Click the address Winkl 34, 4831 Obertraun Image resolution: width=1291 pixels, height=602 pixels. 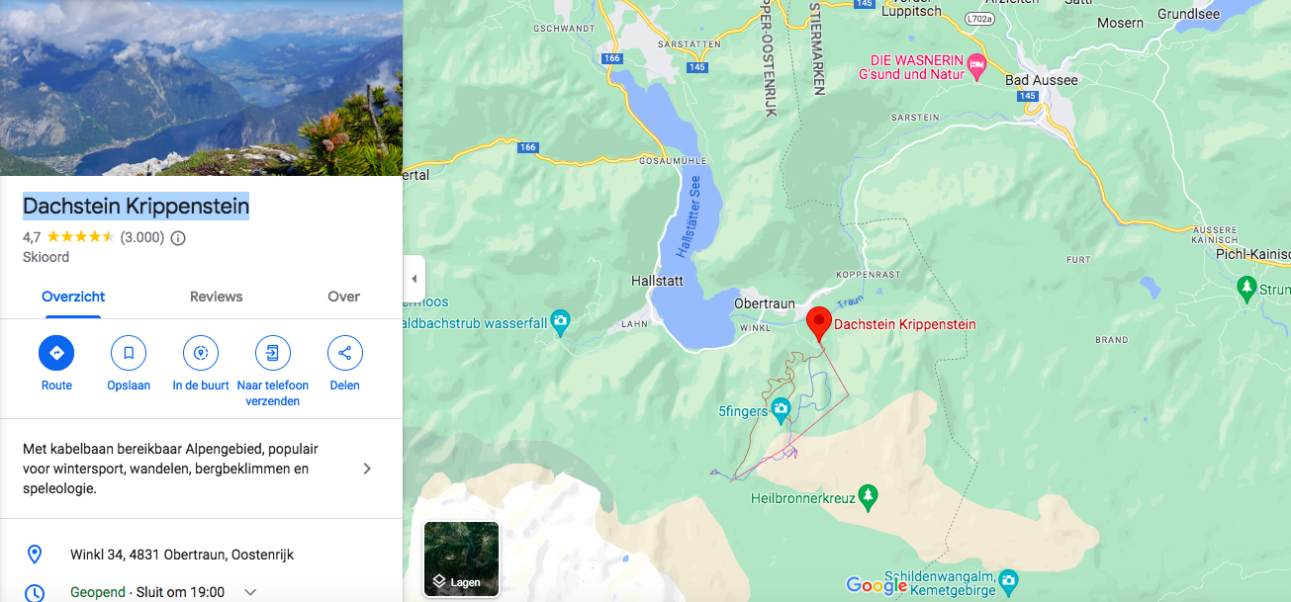[182, 555]
